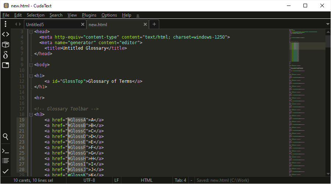Open the extra menu icon after Help
Screen dimensions: 331x184
(x=138, y=15)
